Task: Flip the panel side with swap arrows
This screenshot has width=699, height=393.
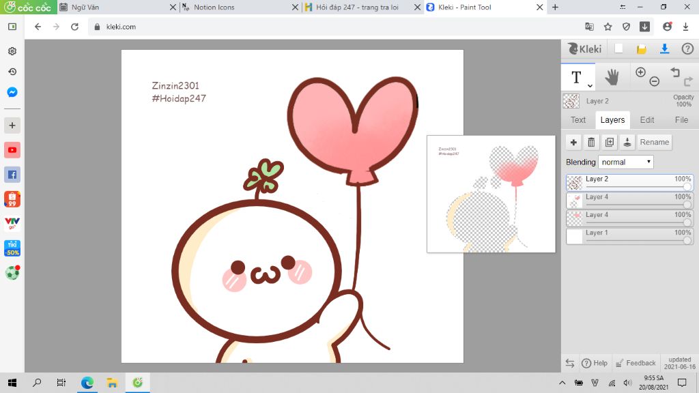Action: click(570, 363)
